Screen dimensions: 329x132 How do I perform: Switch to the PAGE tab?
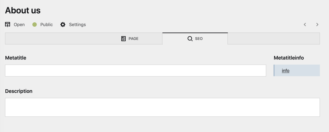[134, 39]
